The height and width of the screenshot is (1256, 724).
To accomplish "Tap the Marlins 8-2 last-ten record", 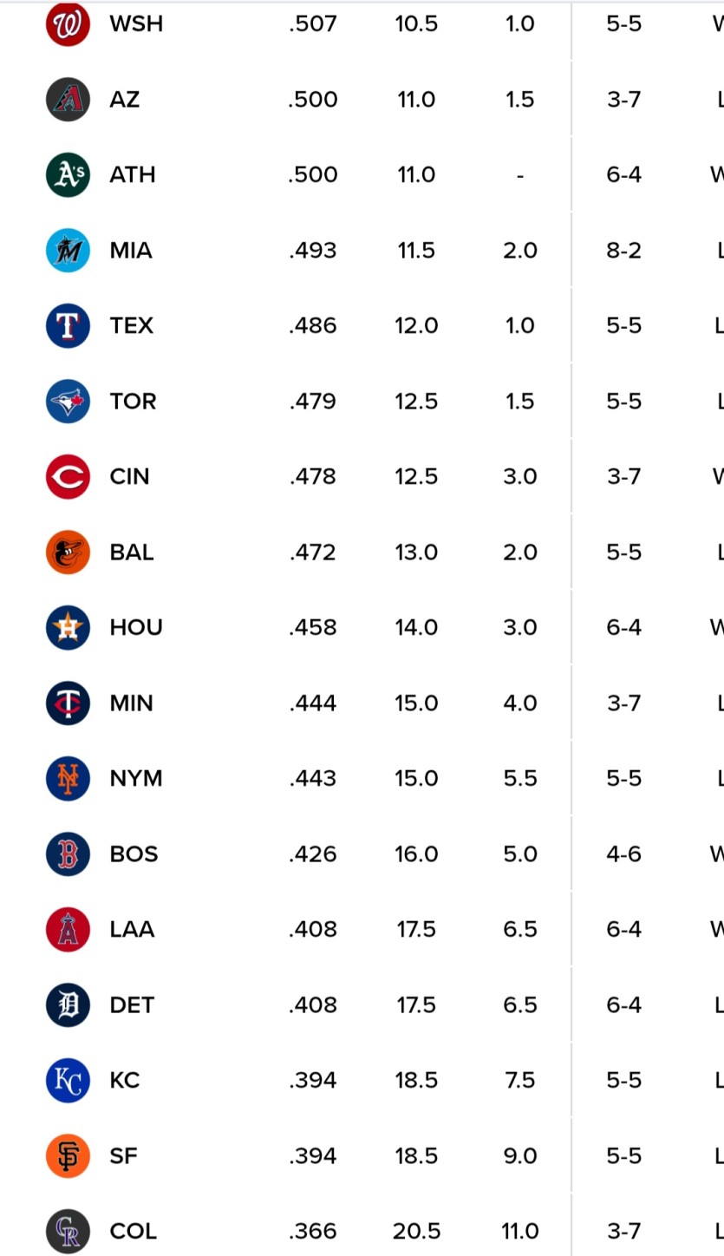I will (x=624, y=250).
